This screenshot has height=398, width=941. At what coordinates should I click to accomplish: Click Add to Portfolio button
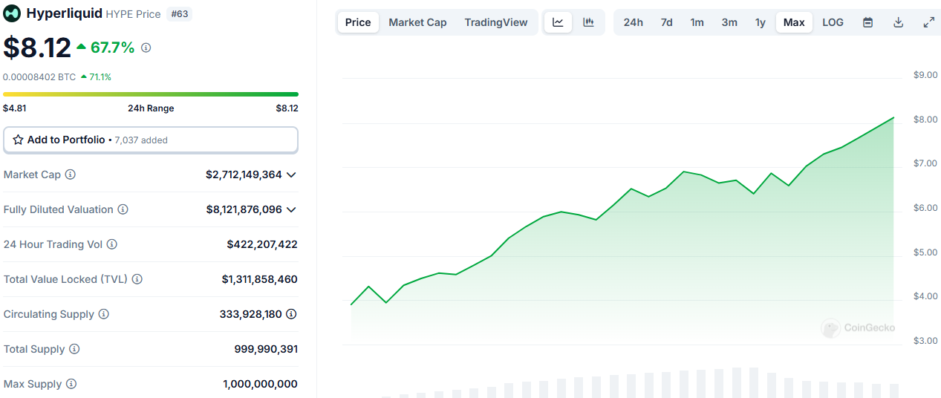[x=151, y=140]
